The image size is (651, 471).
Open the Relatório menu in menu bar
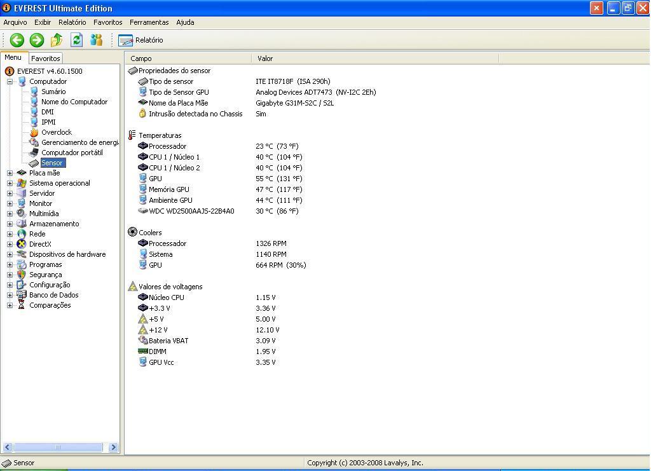click(72, 22)
